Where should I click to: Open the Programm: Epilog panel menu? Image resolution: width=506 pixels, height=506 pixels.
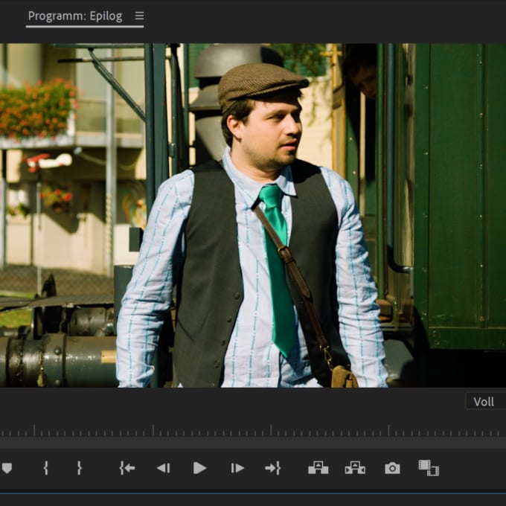tap(139, 16)
